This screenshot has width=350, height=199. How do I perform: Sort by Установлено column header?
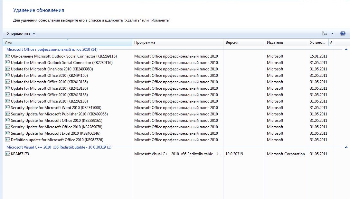(318, 42)
